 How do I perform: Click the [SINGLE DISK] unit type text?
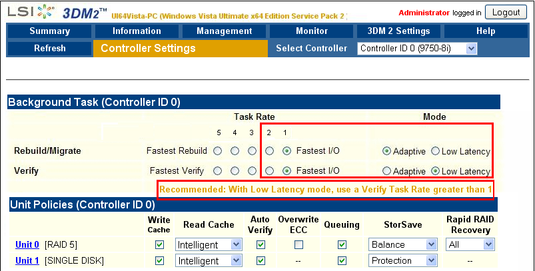pos(74,261)
